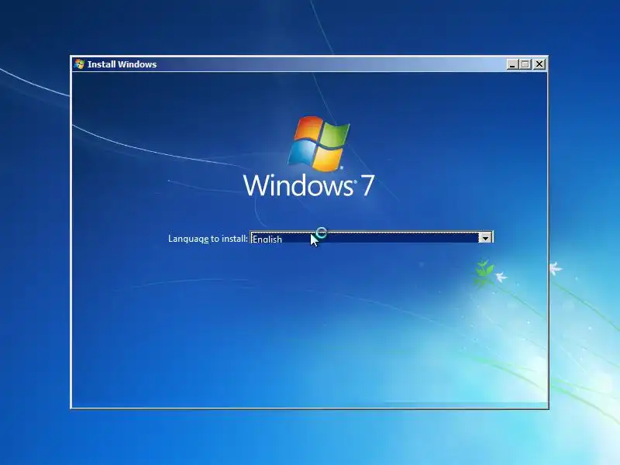Click the Install Windows title bar icon

80,64
